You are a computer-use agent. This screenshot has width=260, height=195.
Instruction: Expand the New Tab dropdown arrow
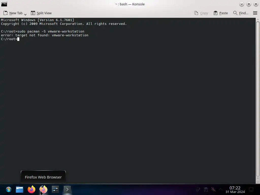(25, 14)
